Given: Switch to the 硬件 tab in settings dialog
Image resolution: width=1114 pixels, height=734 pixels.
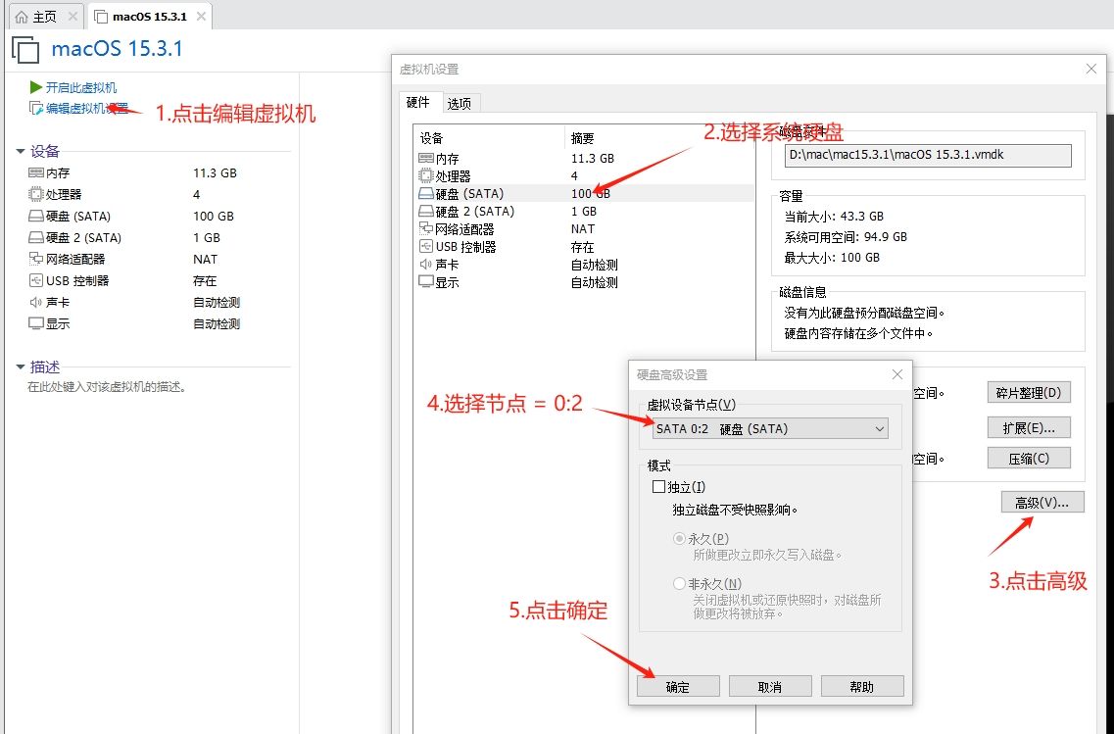Looking at the screenshot, I should click(x=418, y=102).
